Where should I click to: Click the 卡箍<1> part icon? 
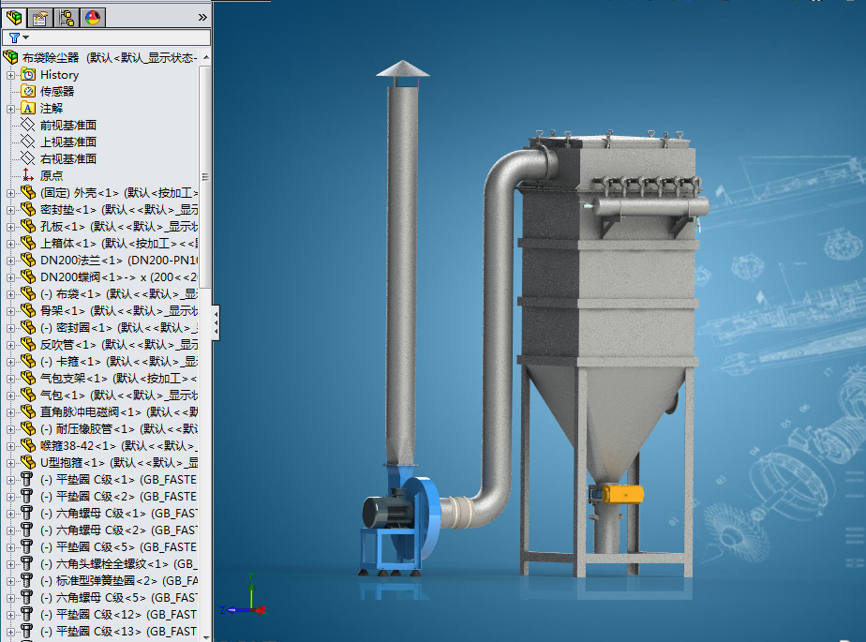pos(28,361)
